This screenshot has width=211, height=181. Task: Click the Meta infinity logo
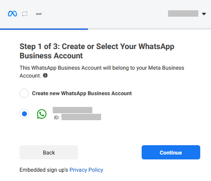pos(12,14)
